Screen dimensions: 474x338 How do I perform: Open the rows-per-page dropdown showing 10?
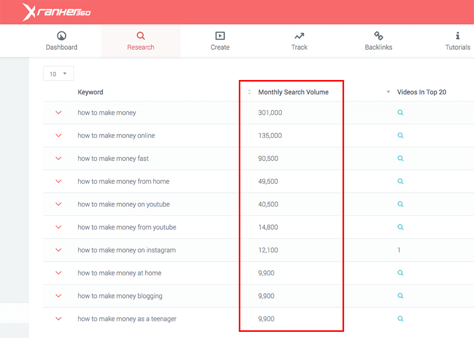(59, 74)
